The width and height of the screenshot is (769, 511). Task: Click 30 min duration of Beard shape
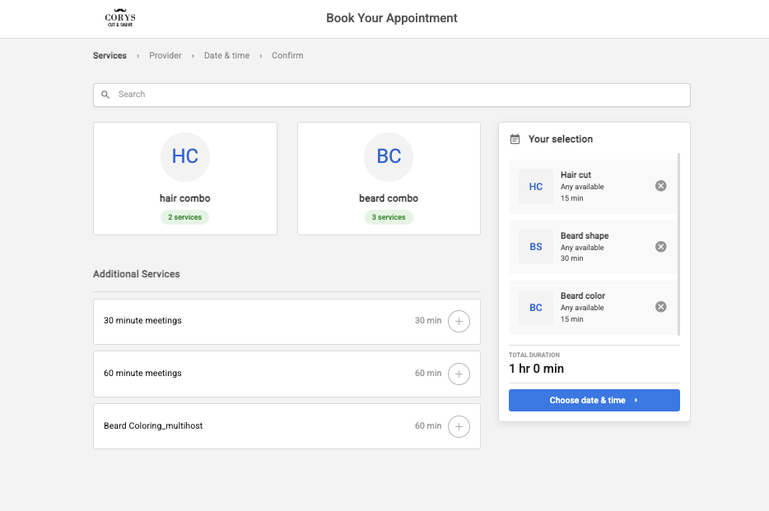point(572,258)
